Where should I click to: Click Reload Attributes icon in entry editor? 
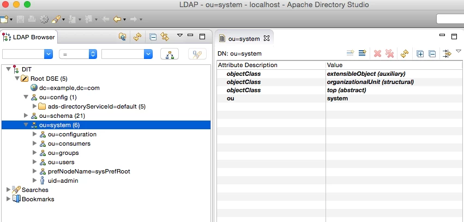pos(405,53)
